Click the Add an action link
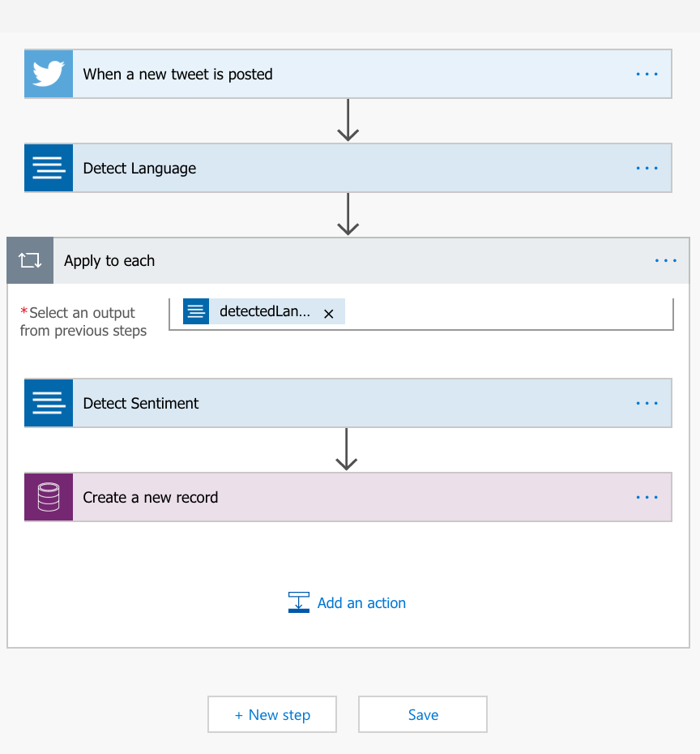Viewport: 700px width, 754px height. (361, 603)
